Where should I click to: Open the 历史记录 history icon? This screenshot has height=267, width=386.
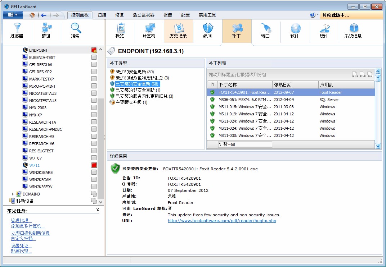coord(178,28)
